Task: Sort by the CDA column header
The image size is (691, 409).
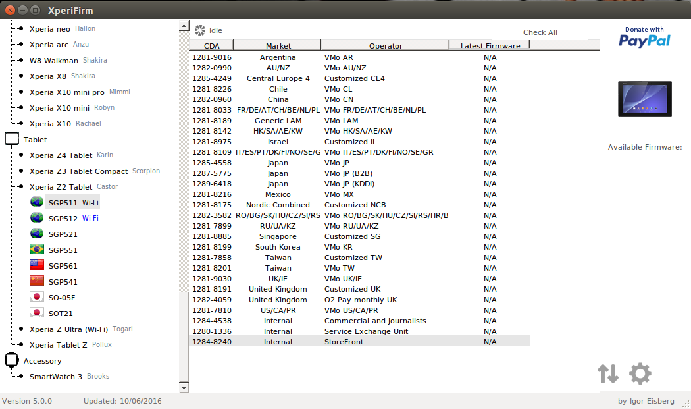Action: (x=211, y=45)
